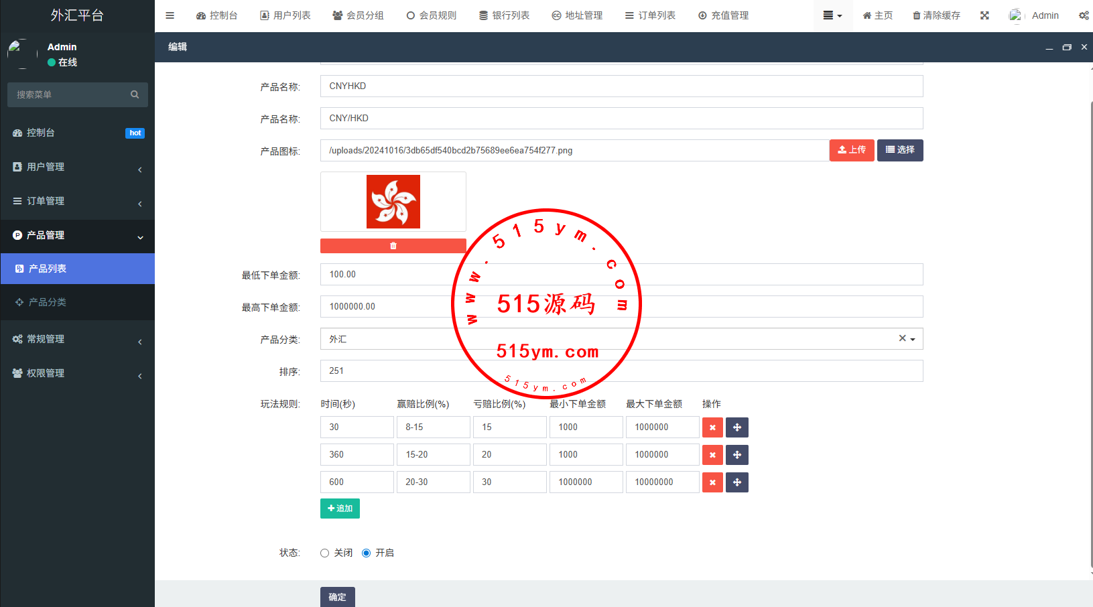Clear the 外汇 category selection
1093x607 pixels.
pyautogui.click(x=902, y=338)
